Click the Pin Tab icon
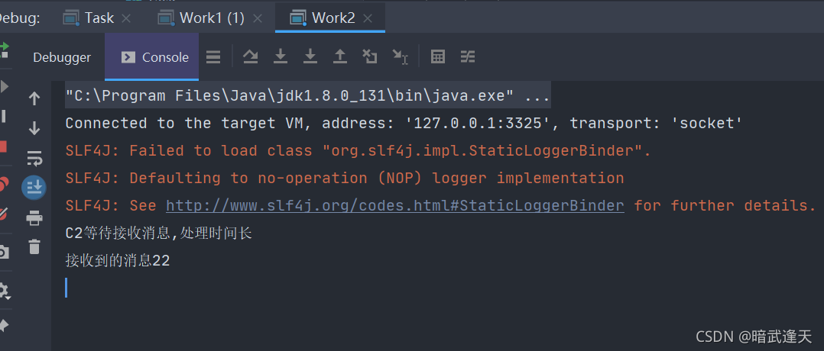The height and width of the screenshot is (351, 824). [4, 326]
